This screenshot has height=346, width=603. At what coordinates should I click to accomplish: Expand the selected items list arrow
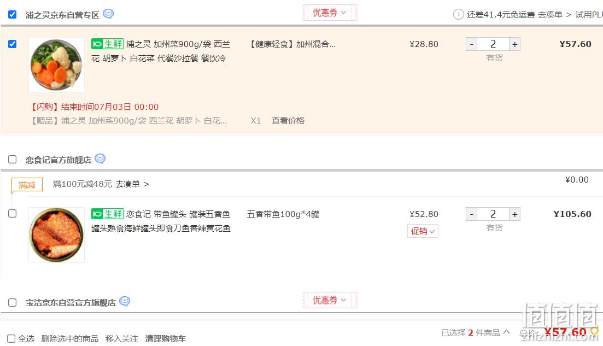(x=506, y=332)
